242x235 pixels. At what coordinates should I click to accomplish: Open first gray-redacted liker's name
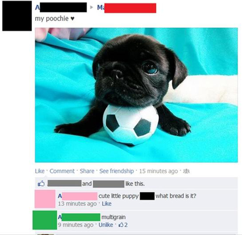click(64, 183)
